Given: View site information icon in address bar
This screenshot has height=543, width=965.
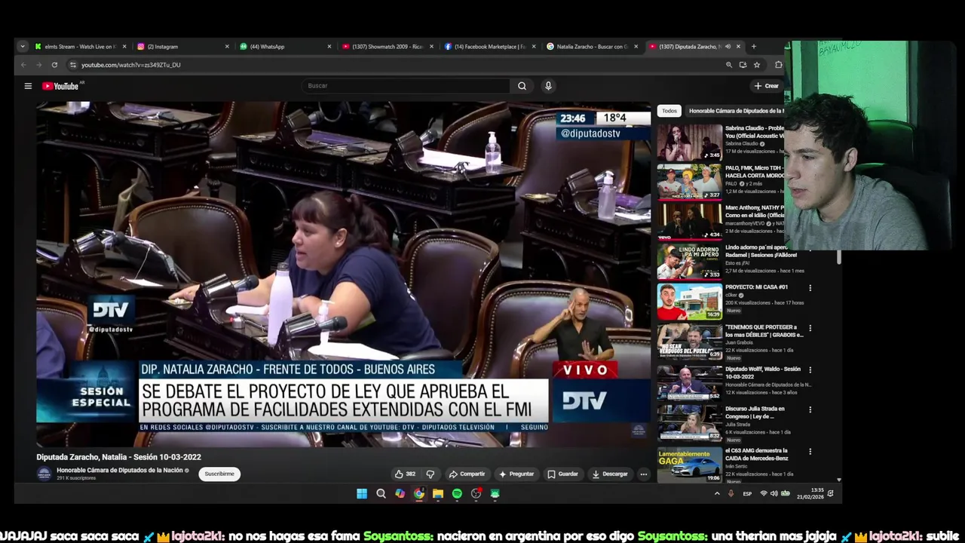Looking at the screenshot, I should tap(72, 65).
